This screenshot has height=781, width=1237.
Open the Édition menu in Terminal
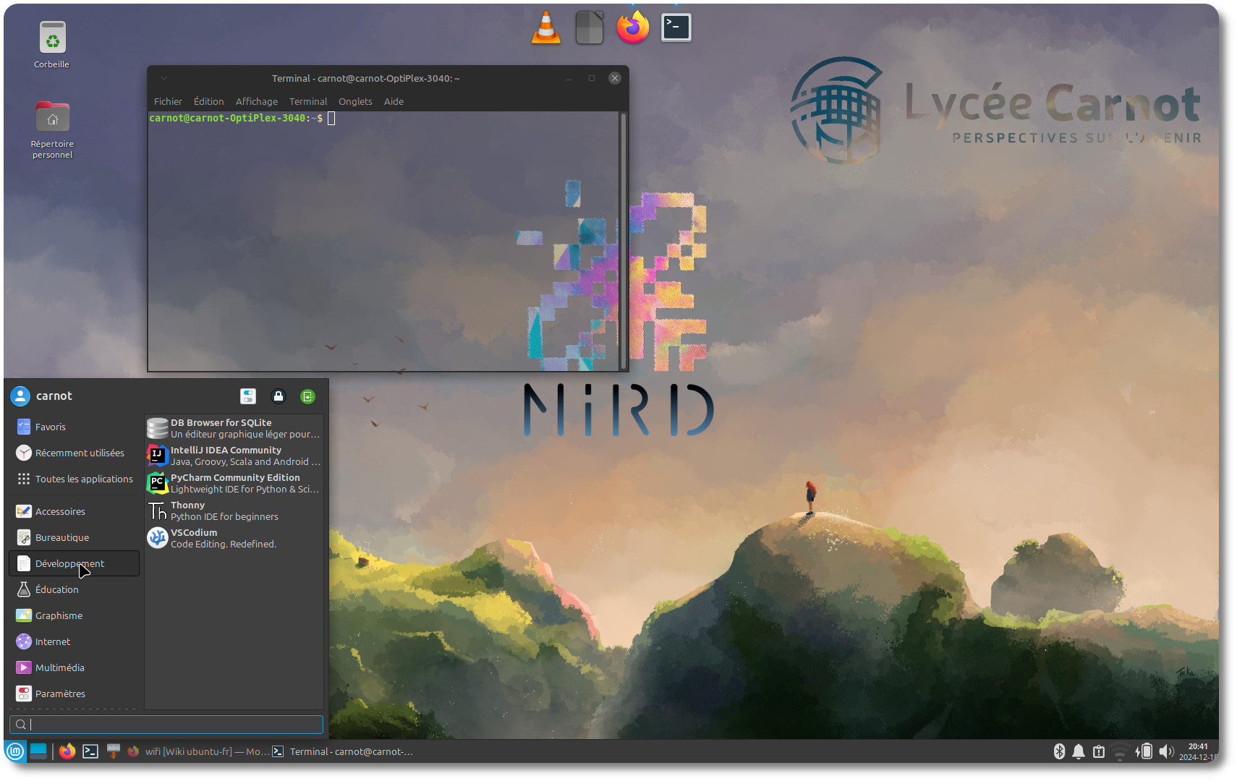(x=208, y=101)
